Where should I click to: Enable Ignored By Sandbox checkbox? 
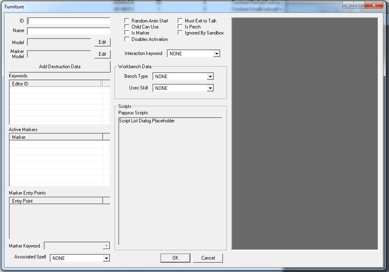tap(180, 33)
